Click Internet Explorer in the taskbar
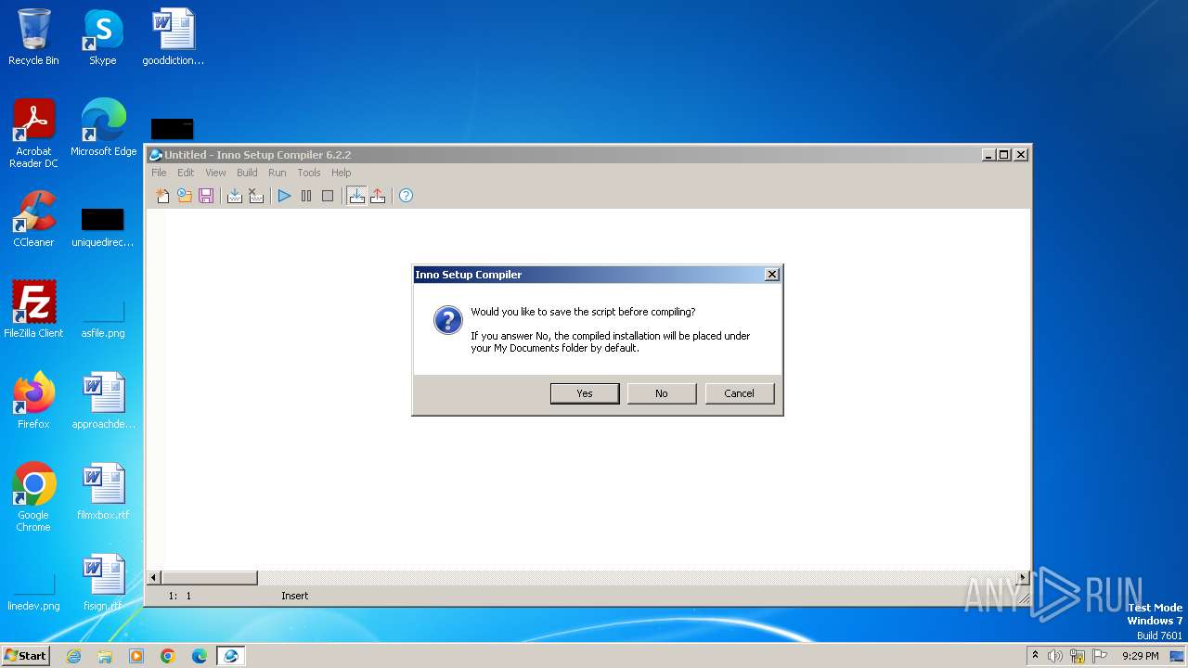This screenshot has height=668, width=1188. tap(73, 656)
